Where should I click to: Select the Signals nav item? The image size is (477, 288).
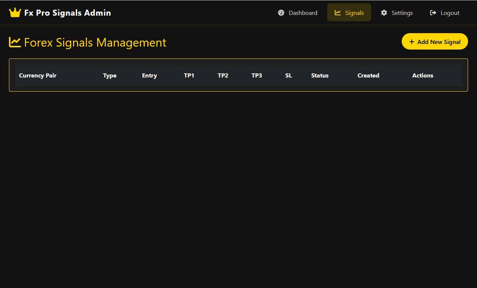(x=349, y=12)
